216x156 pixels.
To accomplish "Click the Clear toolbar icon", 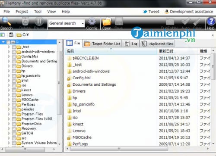I will [x=197, y=22].
